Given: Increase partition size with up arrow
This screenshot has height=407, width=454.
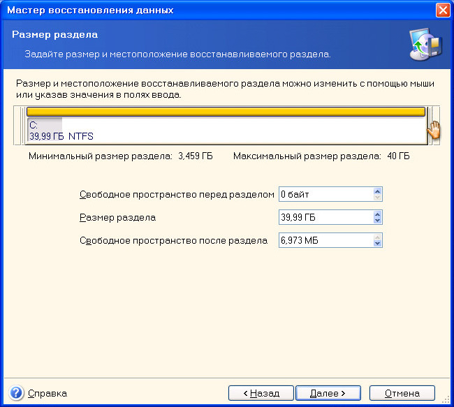Looking at the screenshot, I should click(x=378, y=214).
